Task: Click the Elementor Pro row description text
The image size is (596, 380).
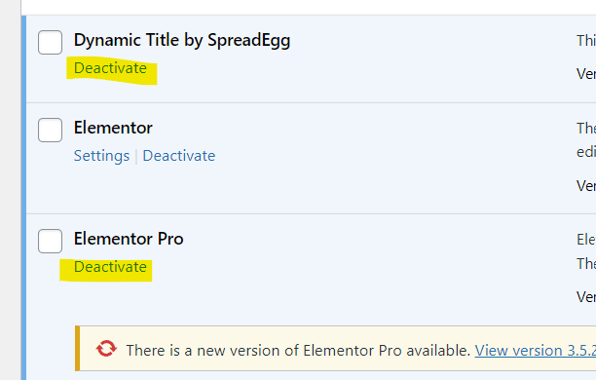Action: (586, 251)
